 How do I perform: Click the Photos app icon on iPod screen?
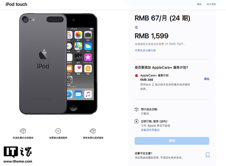click(78, 35)
